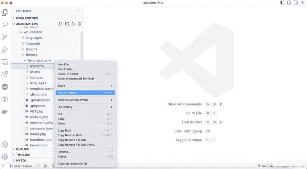
Task: Select Copy Relative Path menu entry
Action: click(70, 135)
